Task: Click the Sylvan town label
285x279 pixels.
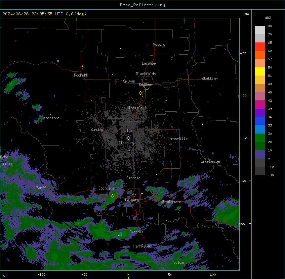Action: [129, 81]
